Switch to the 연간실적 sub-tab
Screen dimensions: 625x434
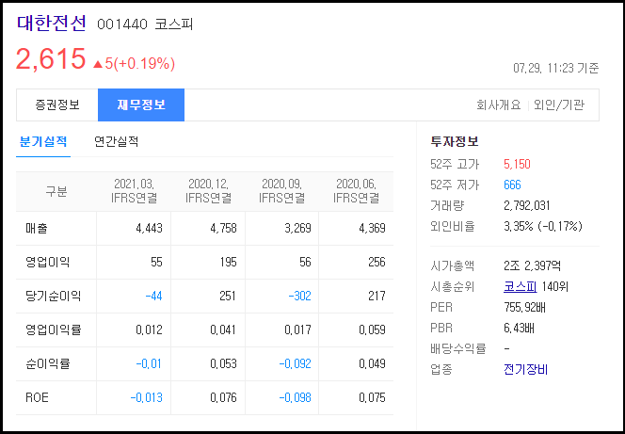pos(117,141)
